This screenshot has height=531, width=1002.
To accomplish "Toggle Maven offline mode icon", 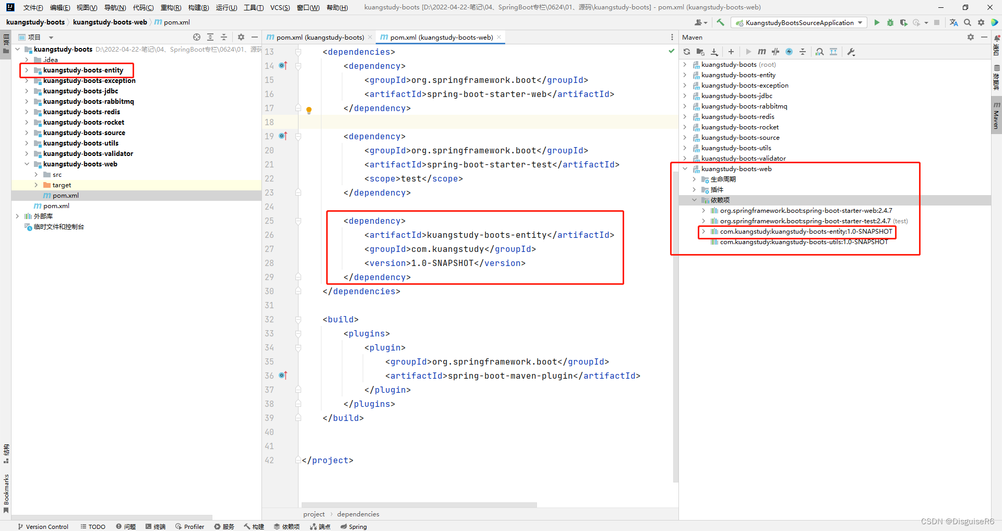I will click(x=776, y=52).
